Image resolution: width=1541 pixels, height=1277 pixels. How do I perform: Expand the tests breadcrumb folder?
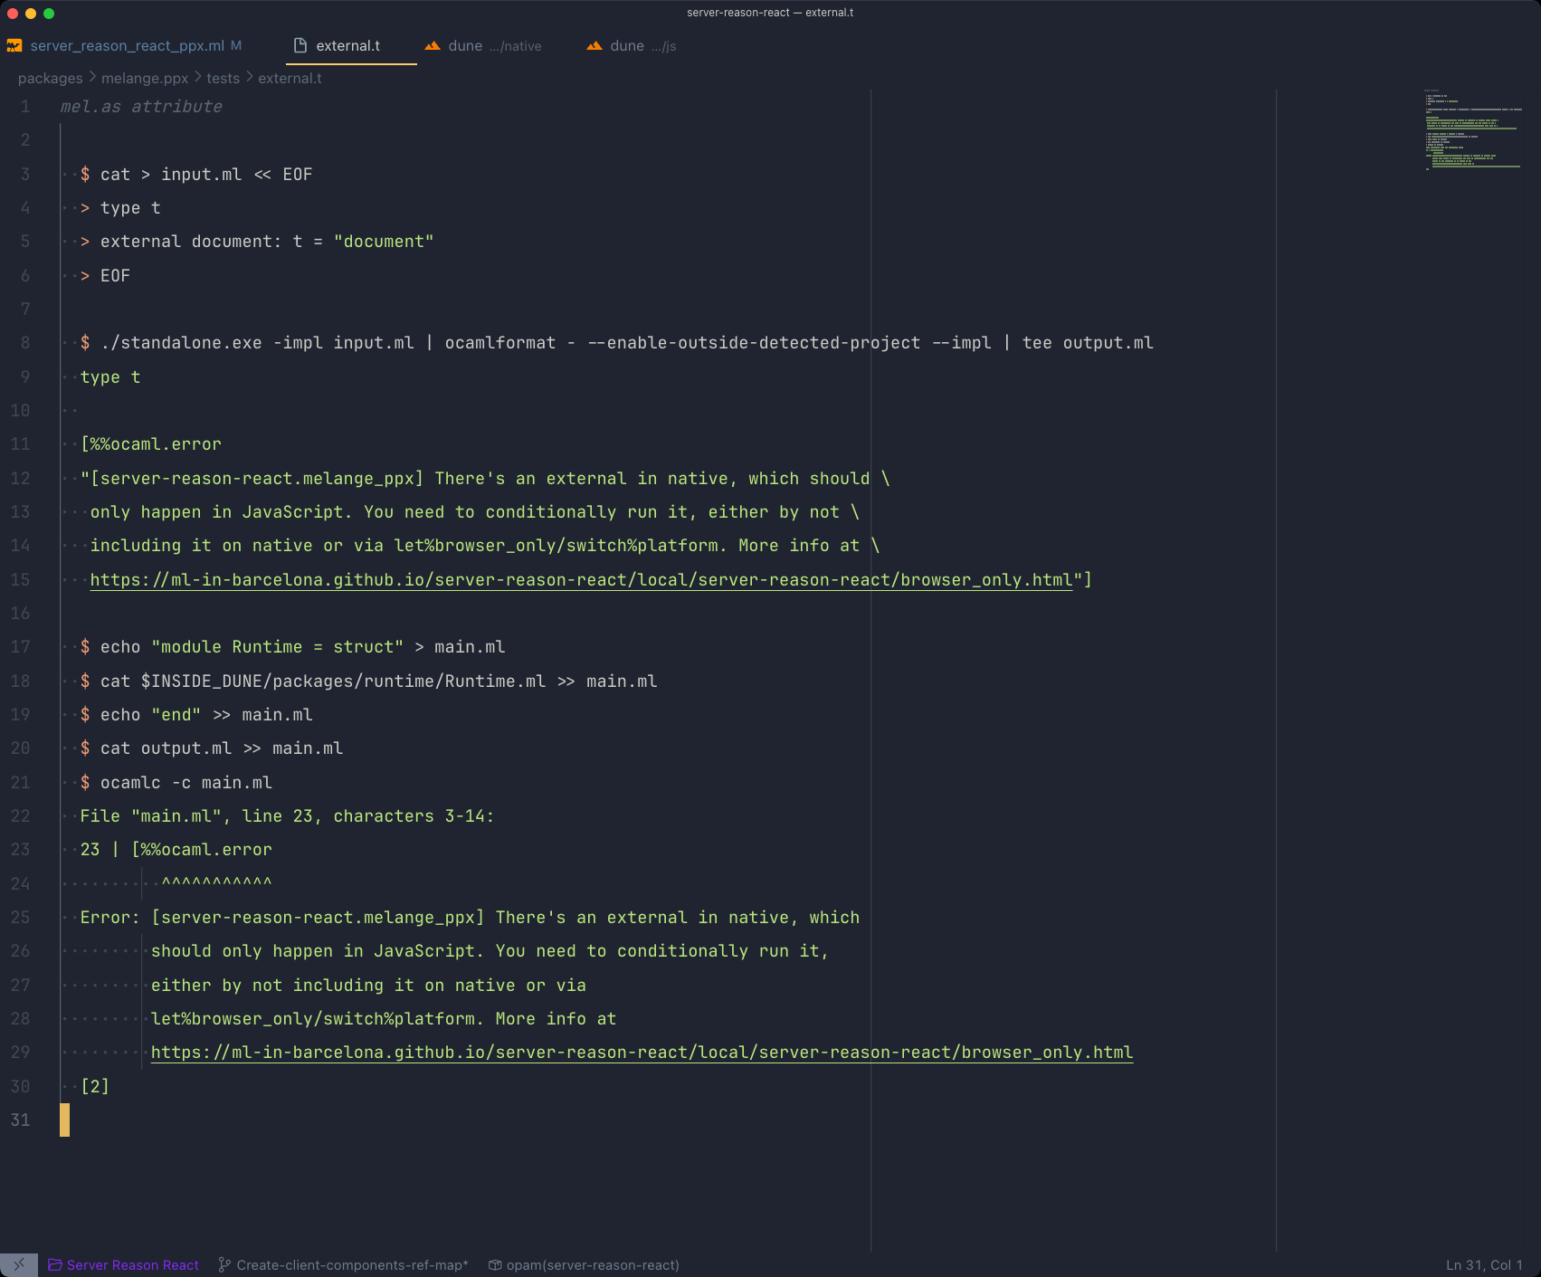coord(223,79)
